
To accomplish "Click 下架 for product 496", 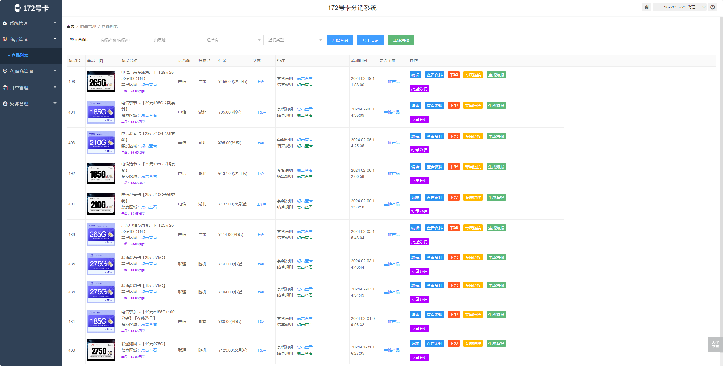I will 454,75.
